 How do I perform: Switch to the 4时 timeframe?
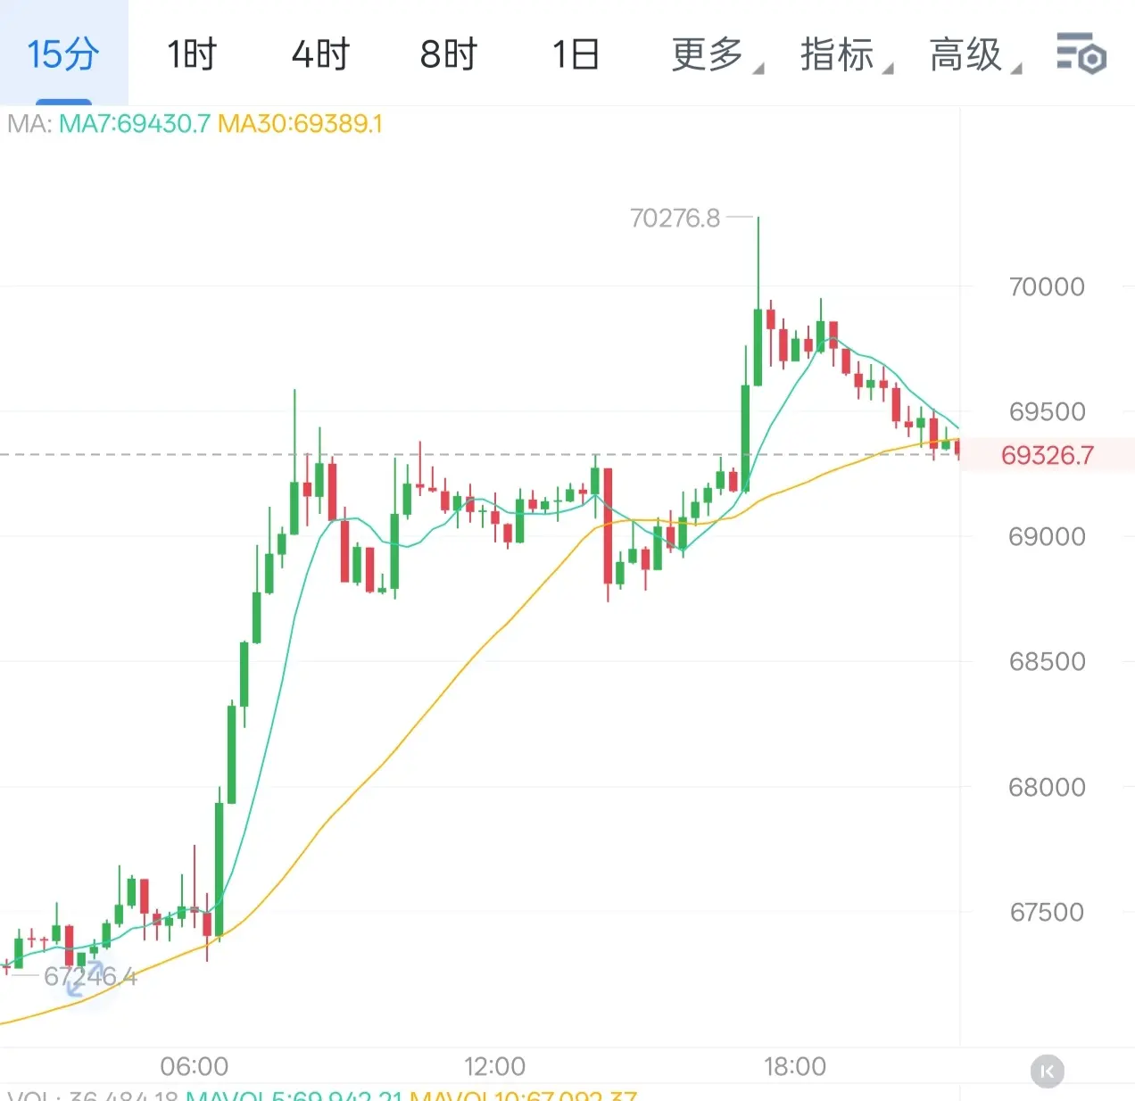click(320, 54)
